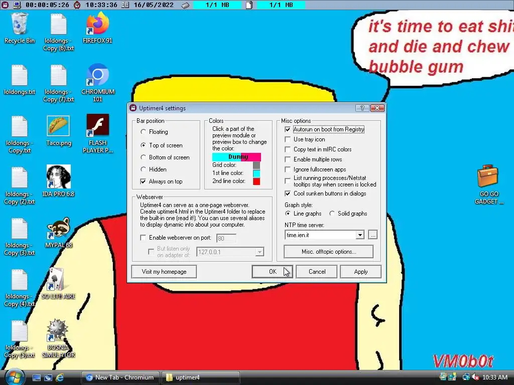This screenshot has width=514, height=385.
Task: Change the red 2nd line color swatch
Action: pos(256,181)
